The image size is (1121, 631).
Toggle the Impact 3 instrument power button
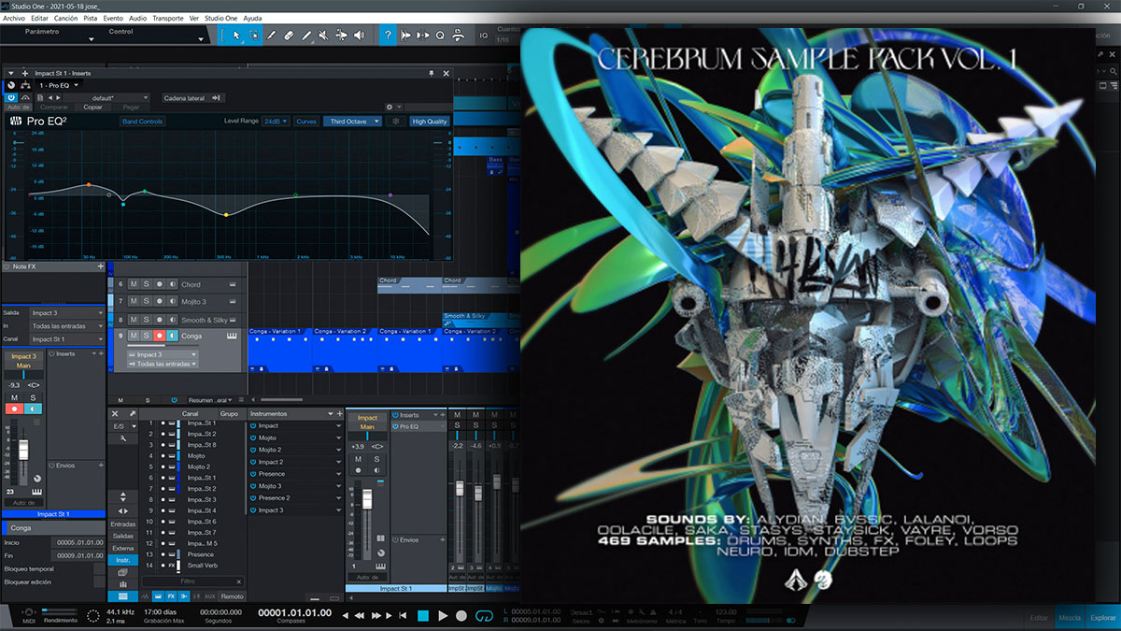[x=253, y=510]
